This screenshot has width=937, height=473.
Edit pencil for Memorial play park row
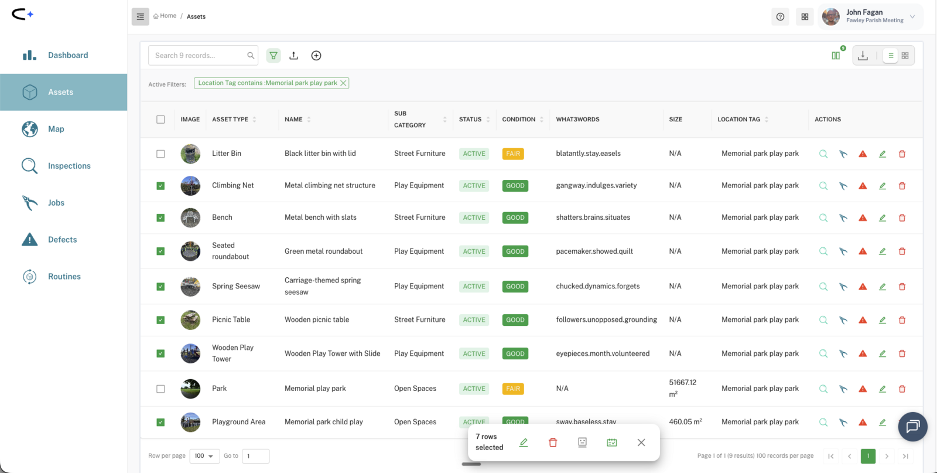(883, 389)
